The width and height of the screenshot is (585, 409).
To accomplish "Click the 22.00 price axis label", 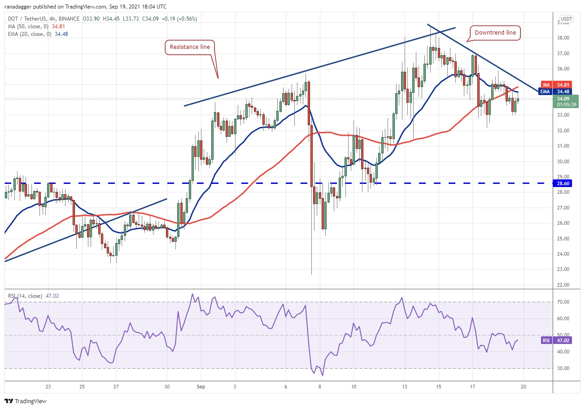I will tap(564, 285).
